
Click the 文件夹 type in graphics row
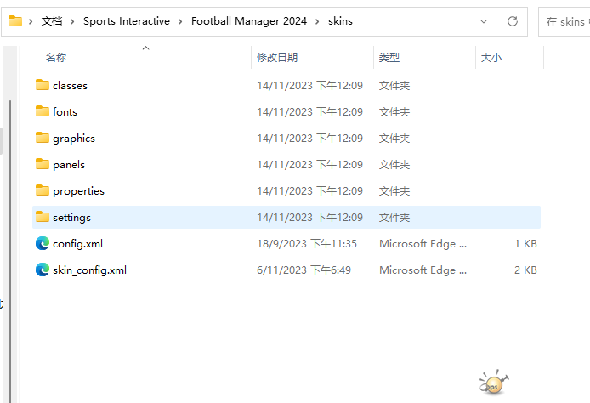[394, 139]
